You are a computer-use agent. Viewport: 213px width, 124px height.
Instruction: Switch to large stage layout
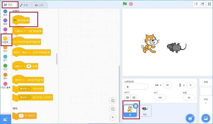click(x=202, y=4)
